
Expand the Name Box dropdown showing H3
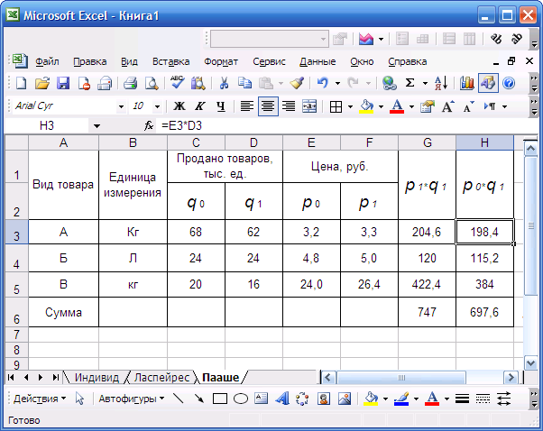tap(97, 126)
